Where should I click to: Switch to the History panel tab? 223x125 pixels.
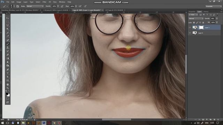point(206,11)
